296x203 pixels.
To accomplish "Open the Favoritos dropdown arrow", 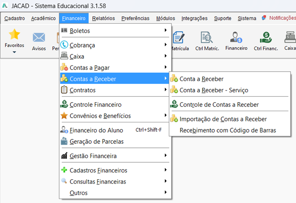I will (x=14, y=52).
